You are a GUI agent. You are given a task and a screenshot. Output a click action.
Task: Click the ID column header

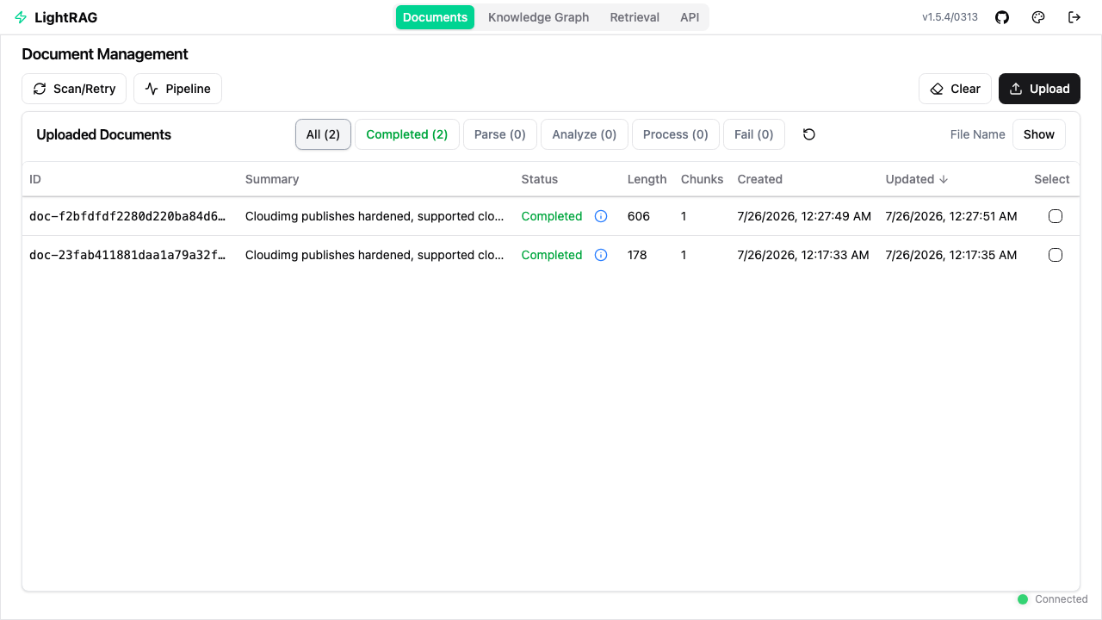[35, 179]
